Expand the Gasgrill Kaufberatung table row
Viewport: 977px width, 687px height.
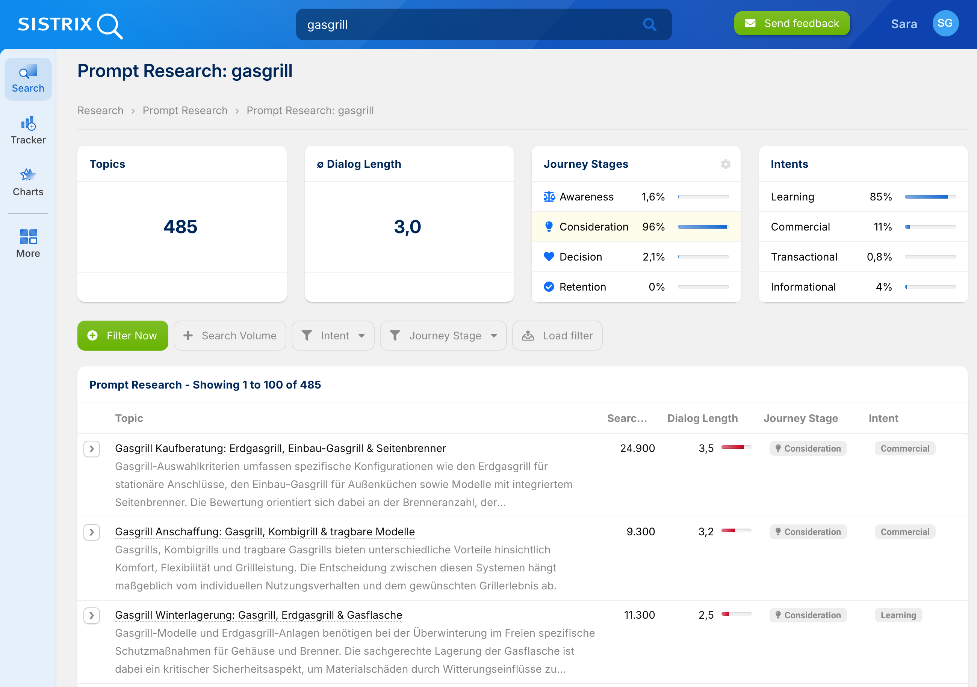click(x=91, y=449)
